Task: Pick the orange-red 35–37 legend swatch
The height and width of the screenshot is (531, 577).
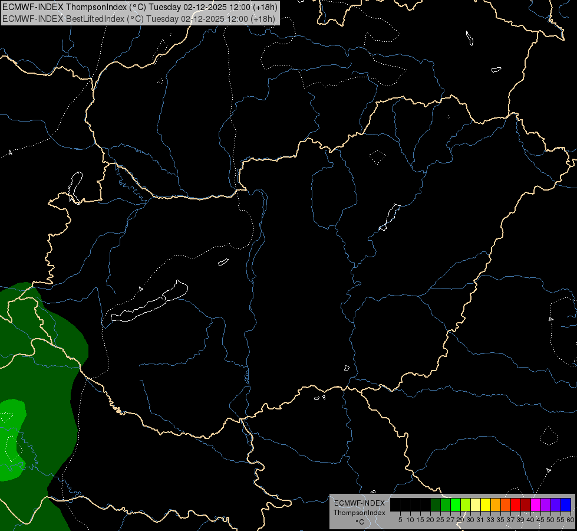Action: pos(506,504)
